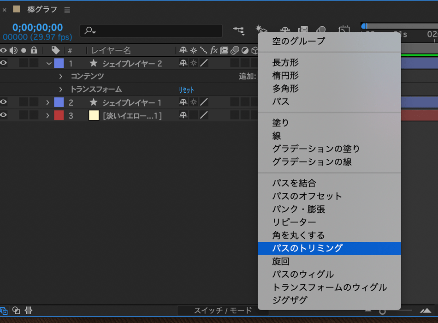438x323 pixels.
Task: Click the blue label color of シェイプレイヤー 2
Action: coord(59,63)
